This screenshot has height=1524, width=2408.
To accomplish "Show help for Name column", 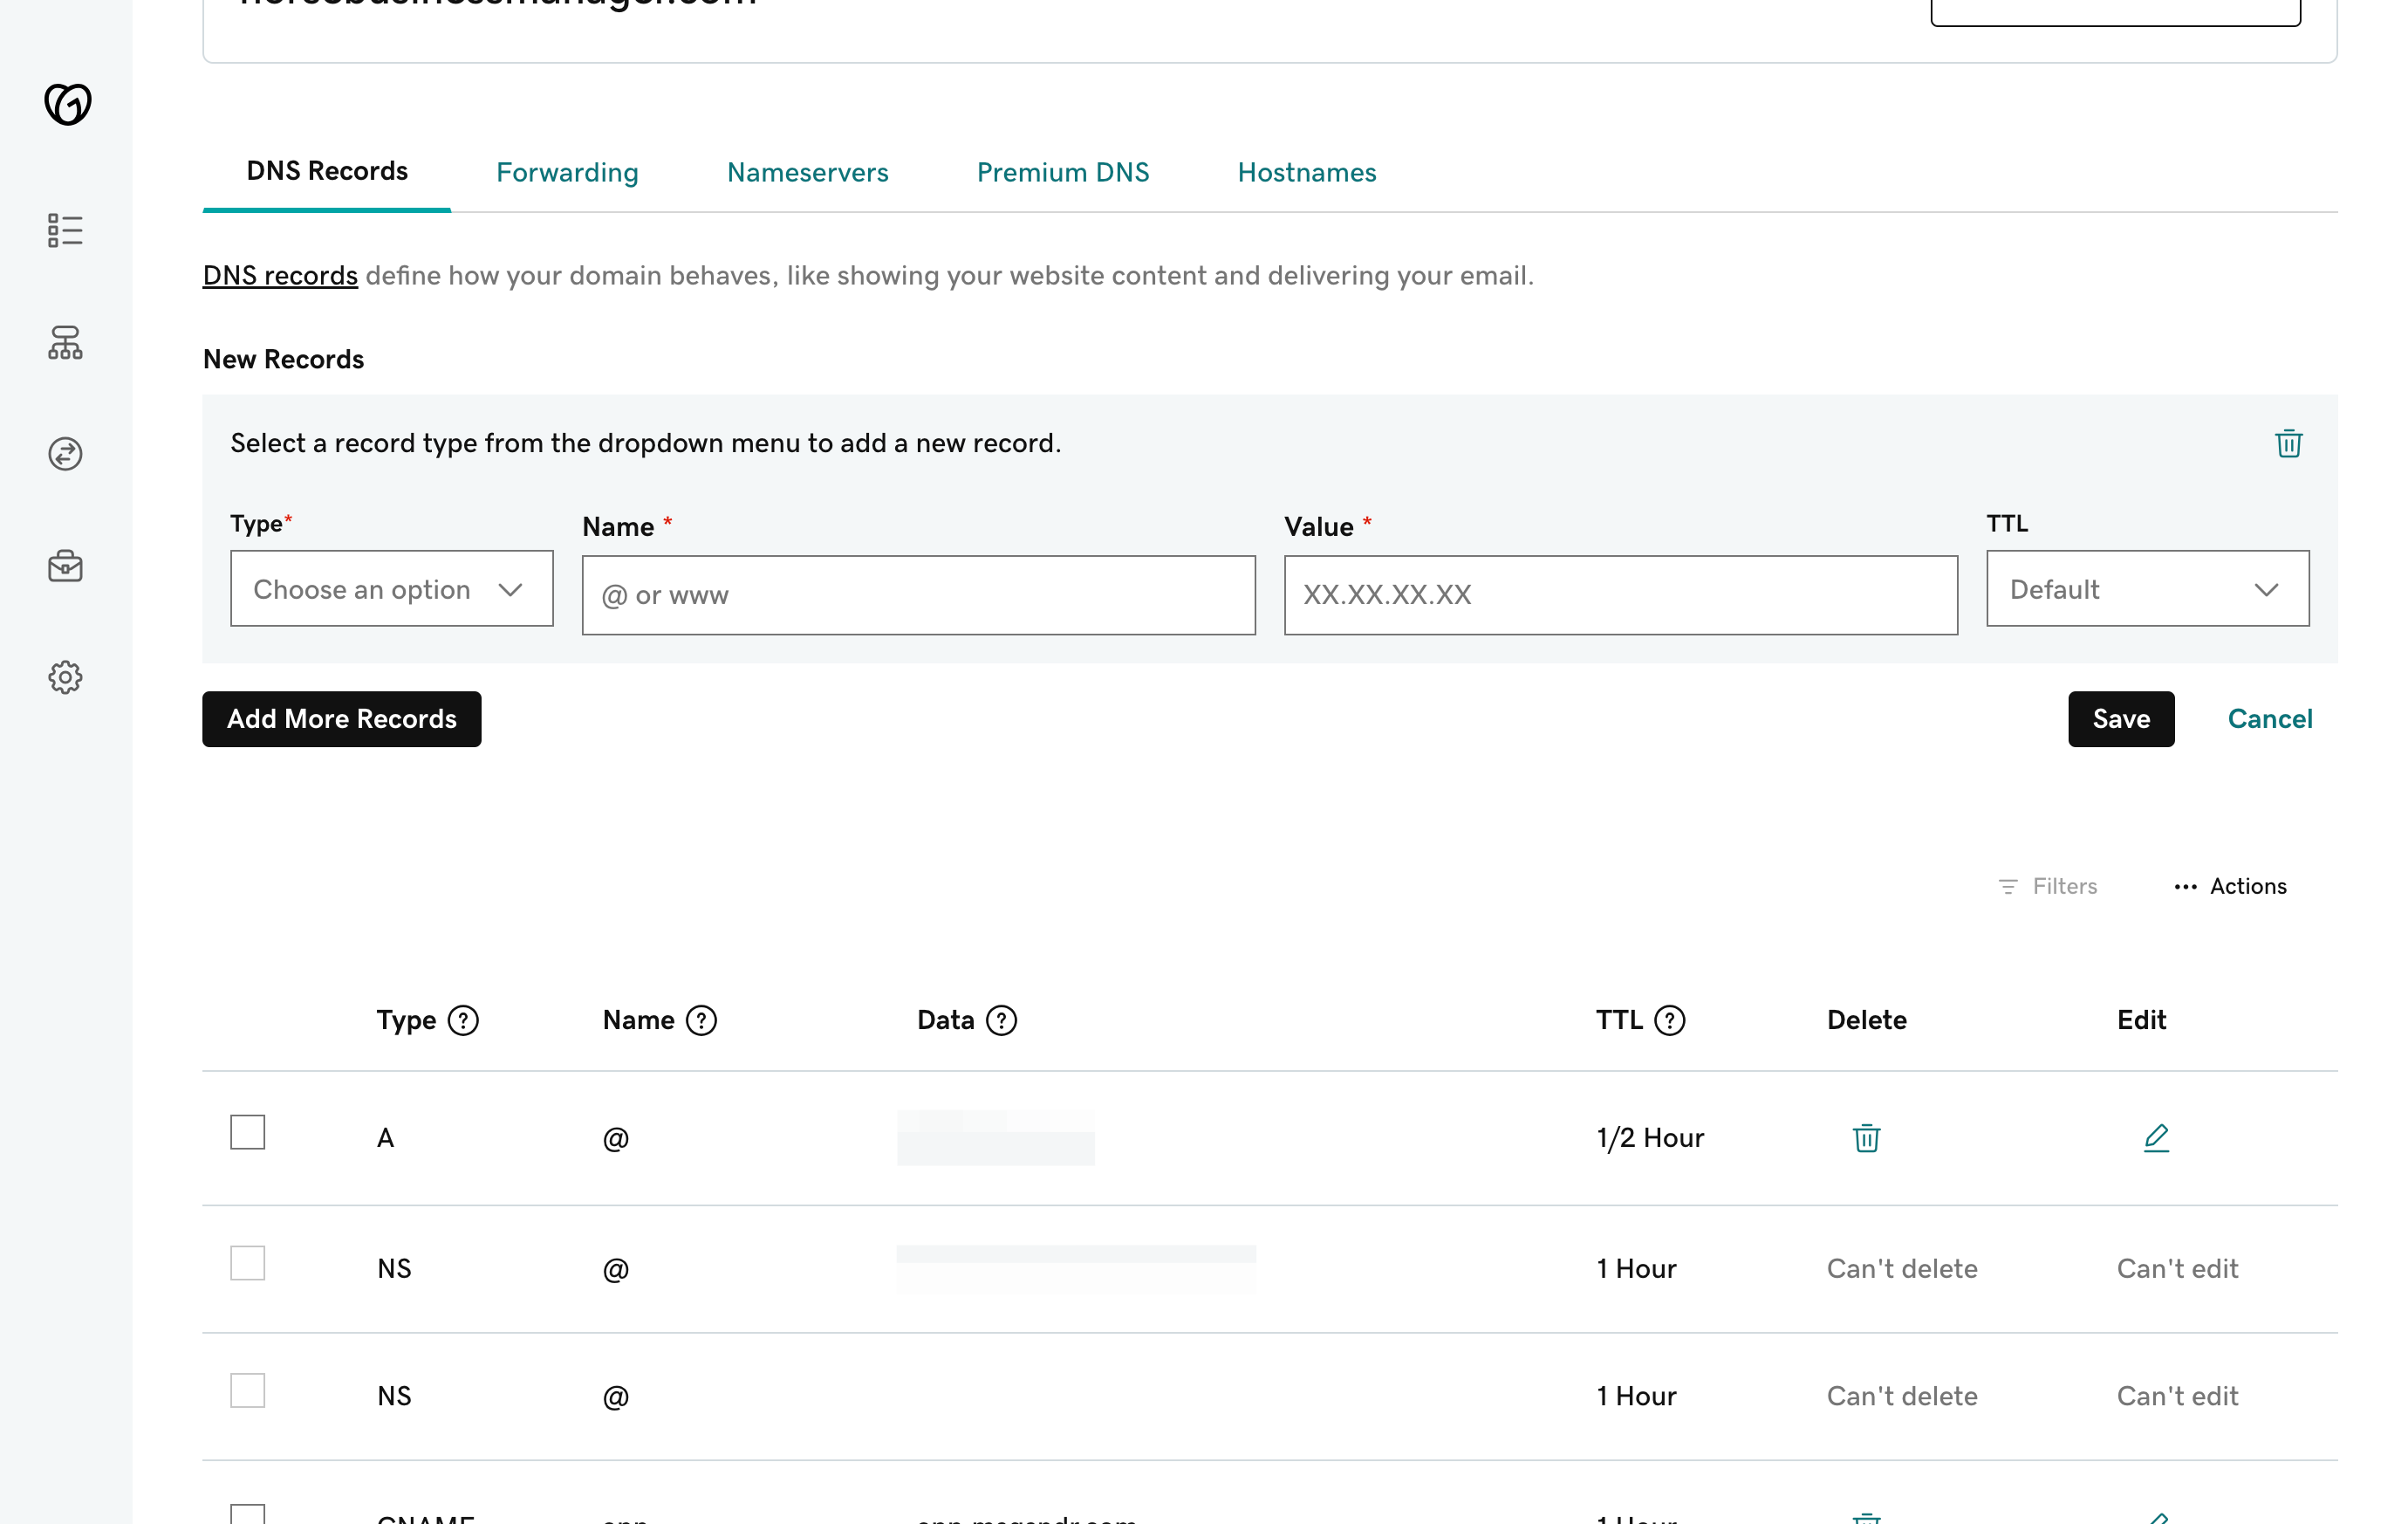I will coord(701,1020).
